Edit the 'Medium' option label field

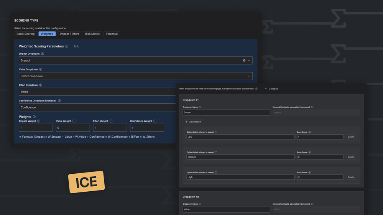point(240,157)
